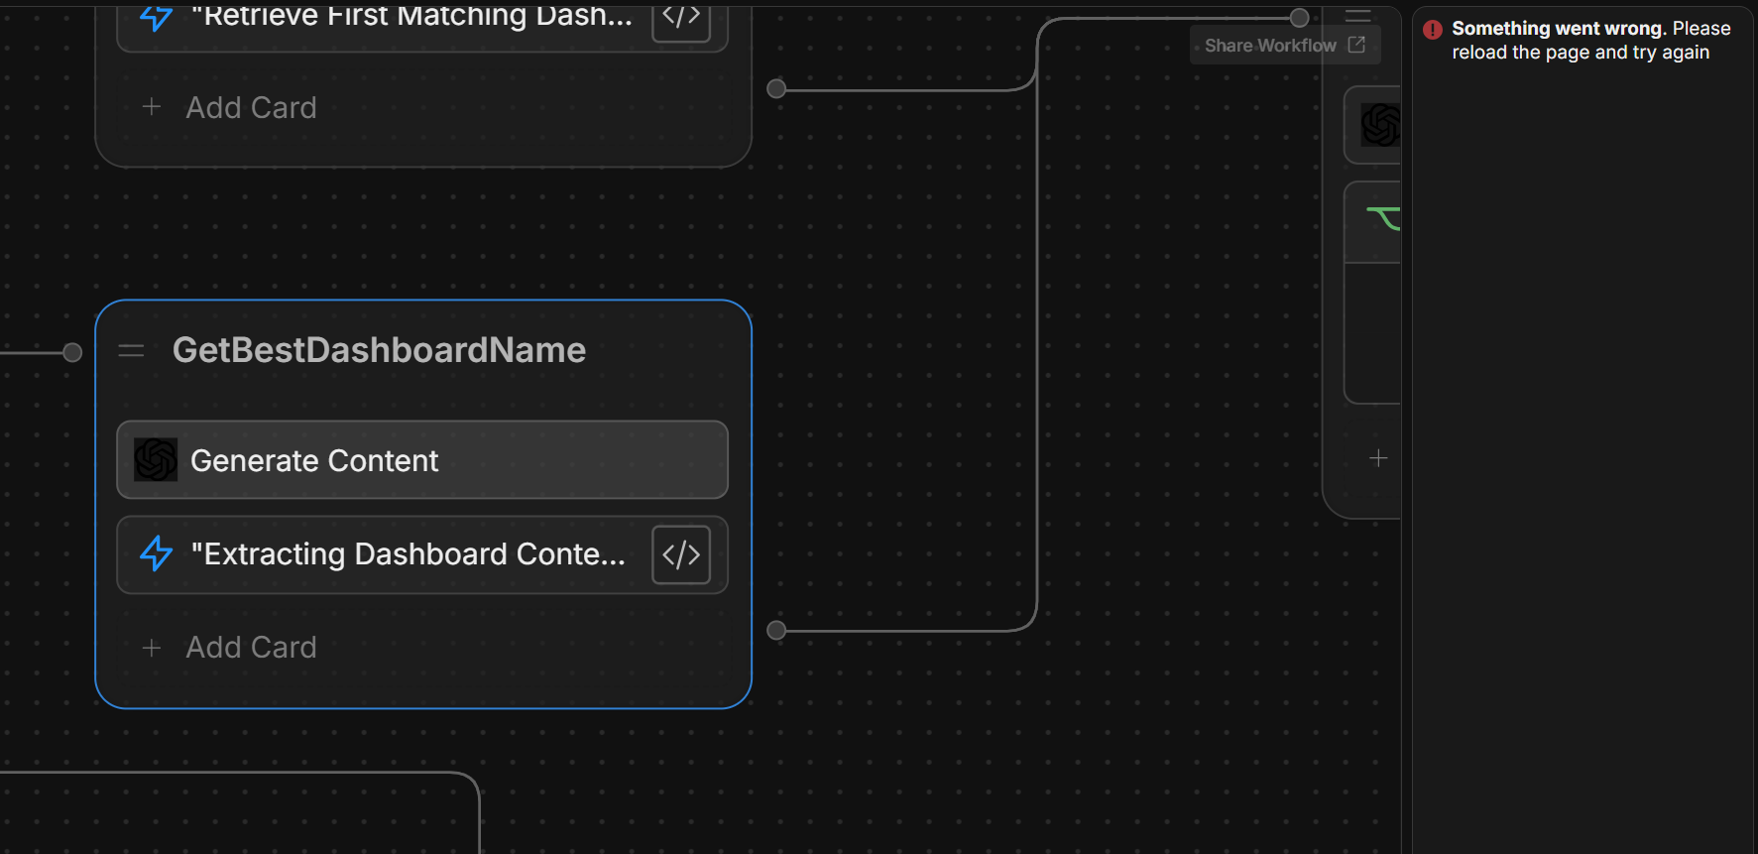
Task: Select the "Extracting Dashboard Conte..." card
Action: coord(407,554)
